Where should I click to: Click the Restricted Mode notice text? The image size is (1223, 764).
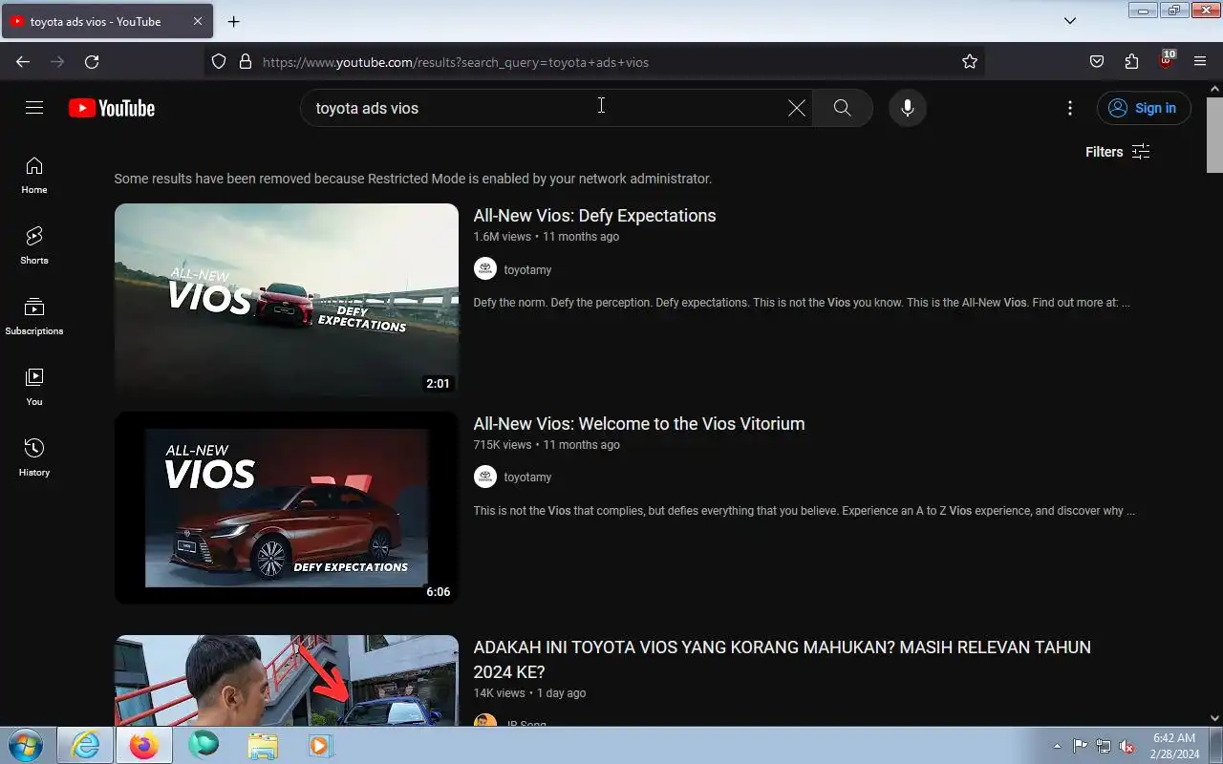point(413,179)
